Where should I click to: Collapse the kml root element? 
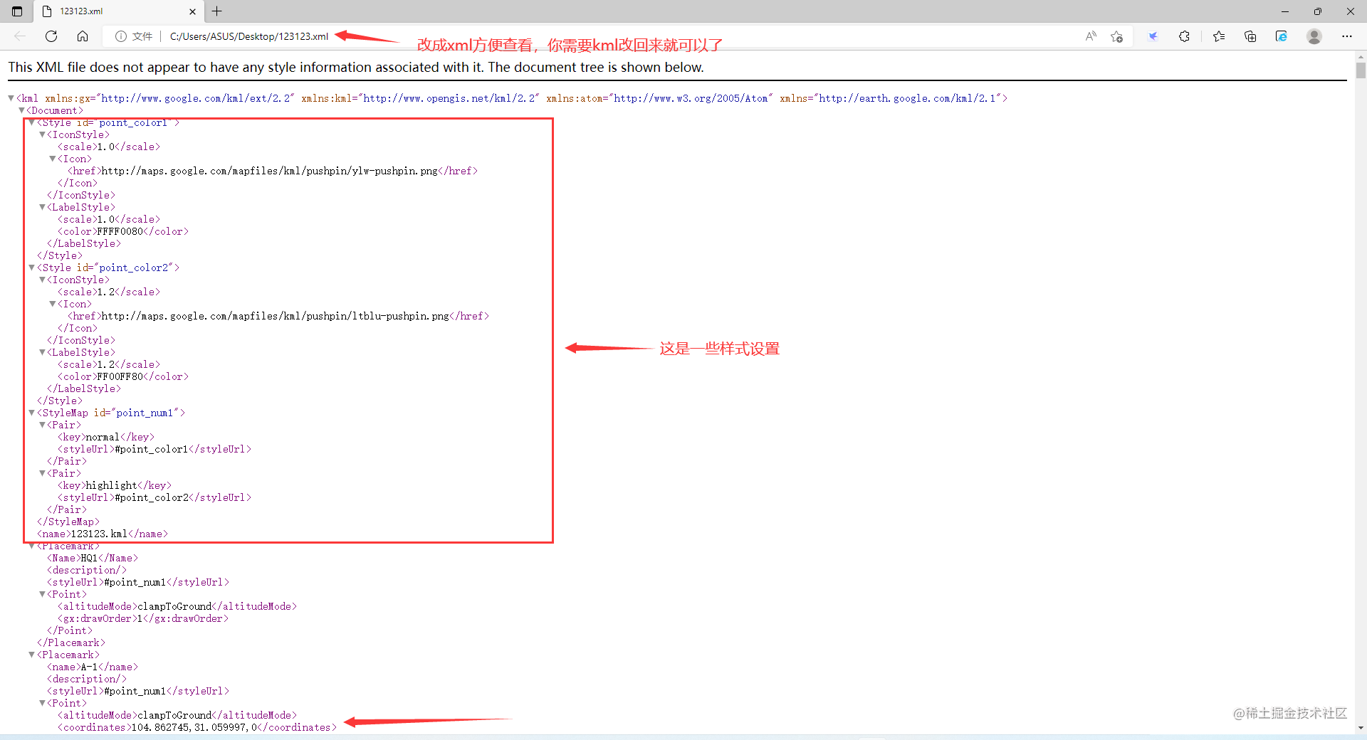coord(11,98)
